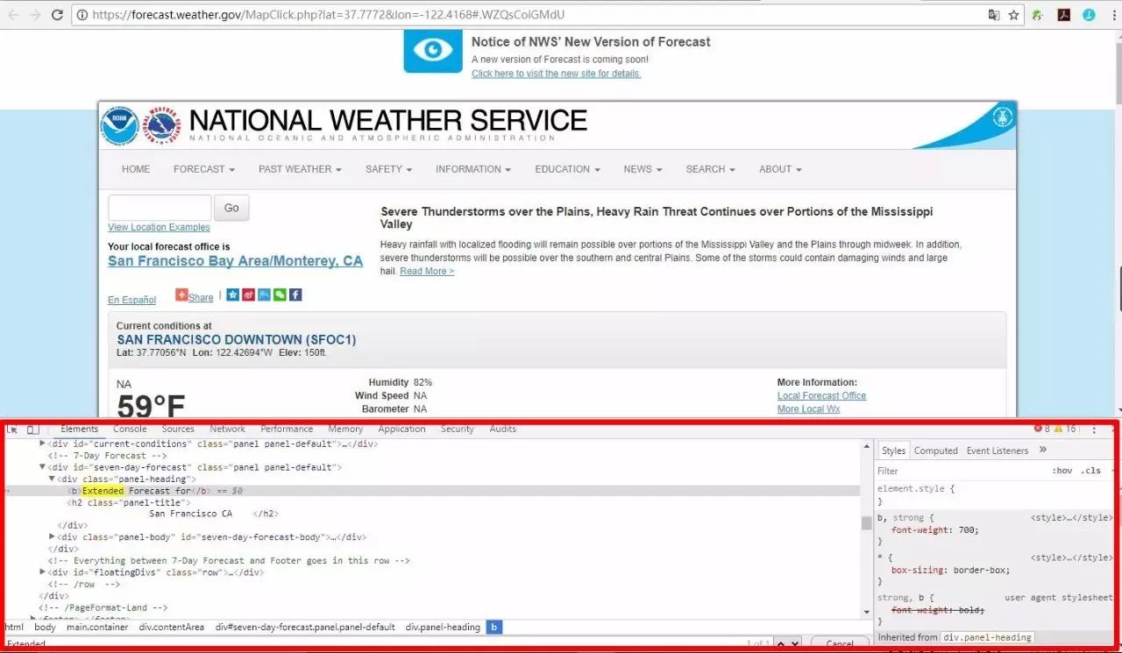Click the blue eye notice icon
This screenshot has width=1122, height=653.
tap(432, 51)
